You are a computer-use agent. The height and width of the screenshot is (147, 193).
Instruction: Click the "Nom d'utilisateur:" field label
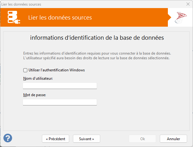38,78
